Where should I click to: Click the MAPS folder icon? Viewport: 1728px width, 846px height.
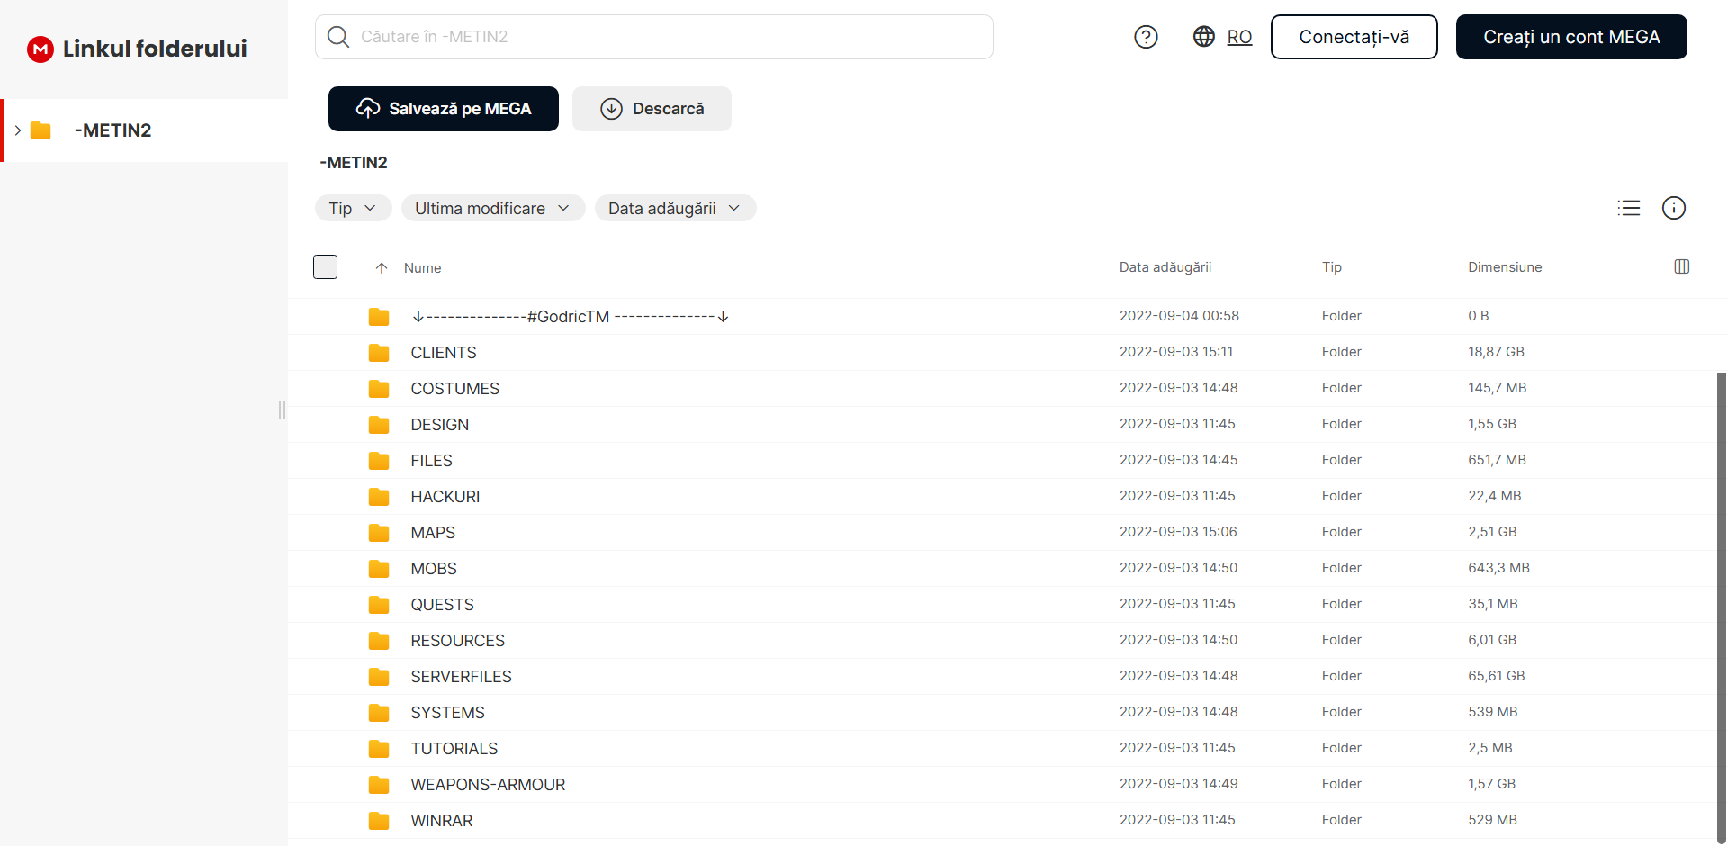pyautogui.click(x=379, y=533)
